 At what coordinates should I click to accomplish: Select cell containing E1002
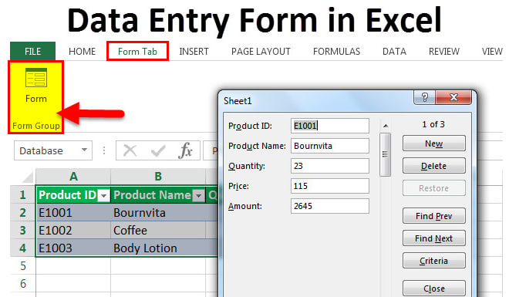(x=73, y=231)
